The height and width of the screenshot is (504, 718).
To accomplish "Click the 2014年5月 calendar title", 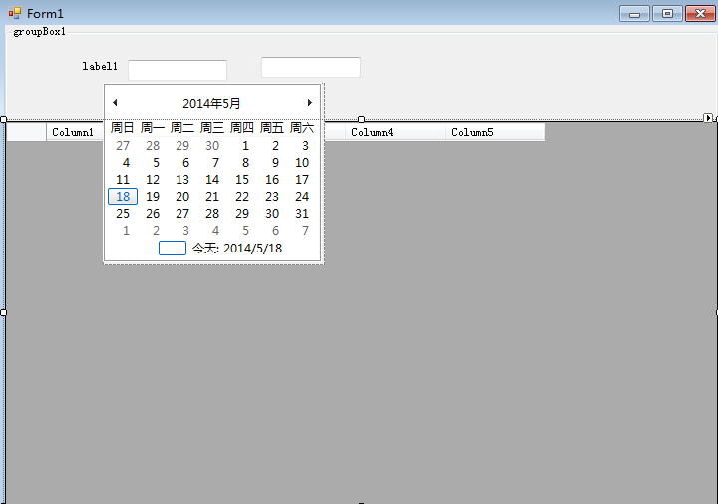I will [211, 103].
